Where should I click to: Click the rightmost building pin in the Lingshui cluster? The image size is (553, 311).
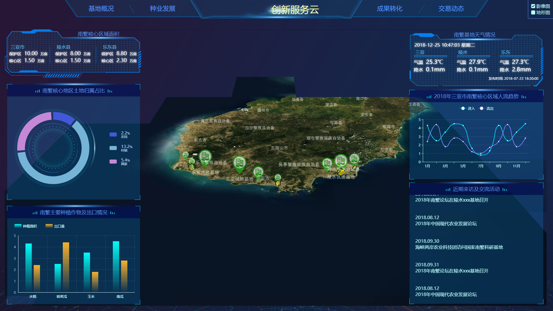point(355,159)
